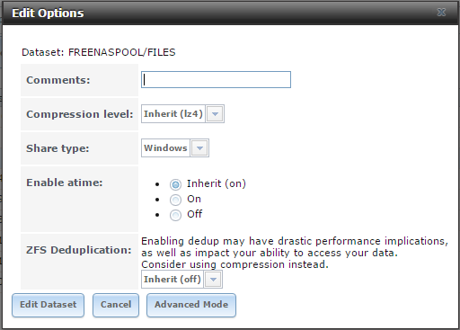Click the Edit Dataset button
The height and width of the screenshot is (330, 460).
coord(49,305)
